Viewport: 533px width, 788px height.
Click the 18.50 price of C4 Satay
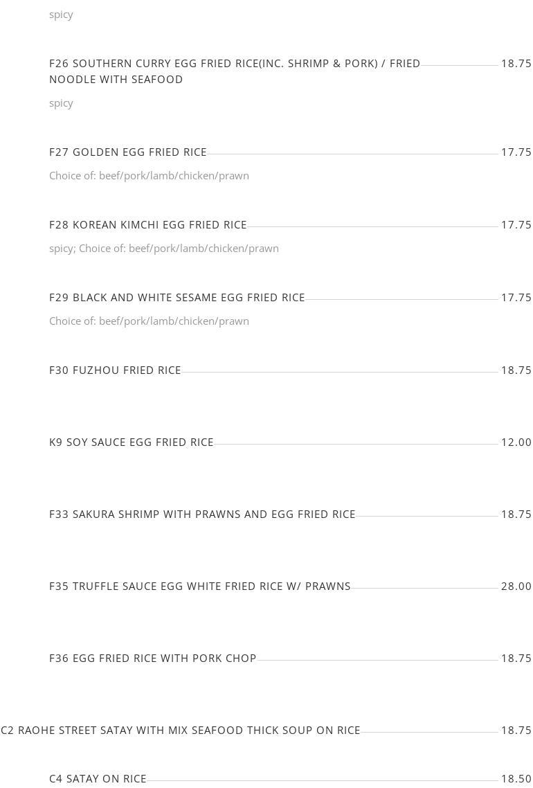tap(516, 779)
